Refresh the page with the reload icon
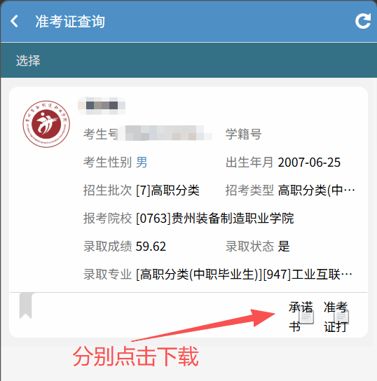The image size is (377, 381). [363, 21]
